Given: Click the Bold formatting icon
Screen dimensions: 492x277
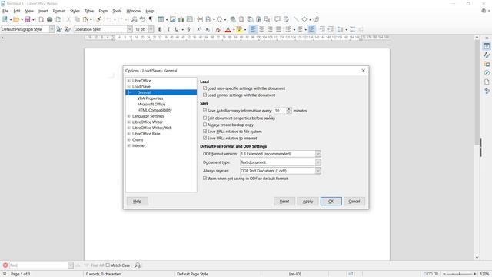Looking at the screenshot, I should 160,29.
